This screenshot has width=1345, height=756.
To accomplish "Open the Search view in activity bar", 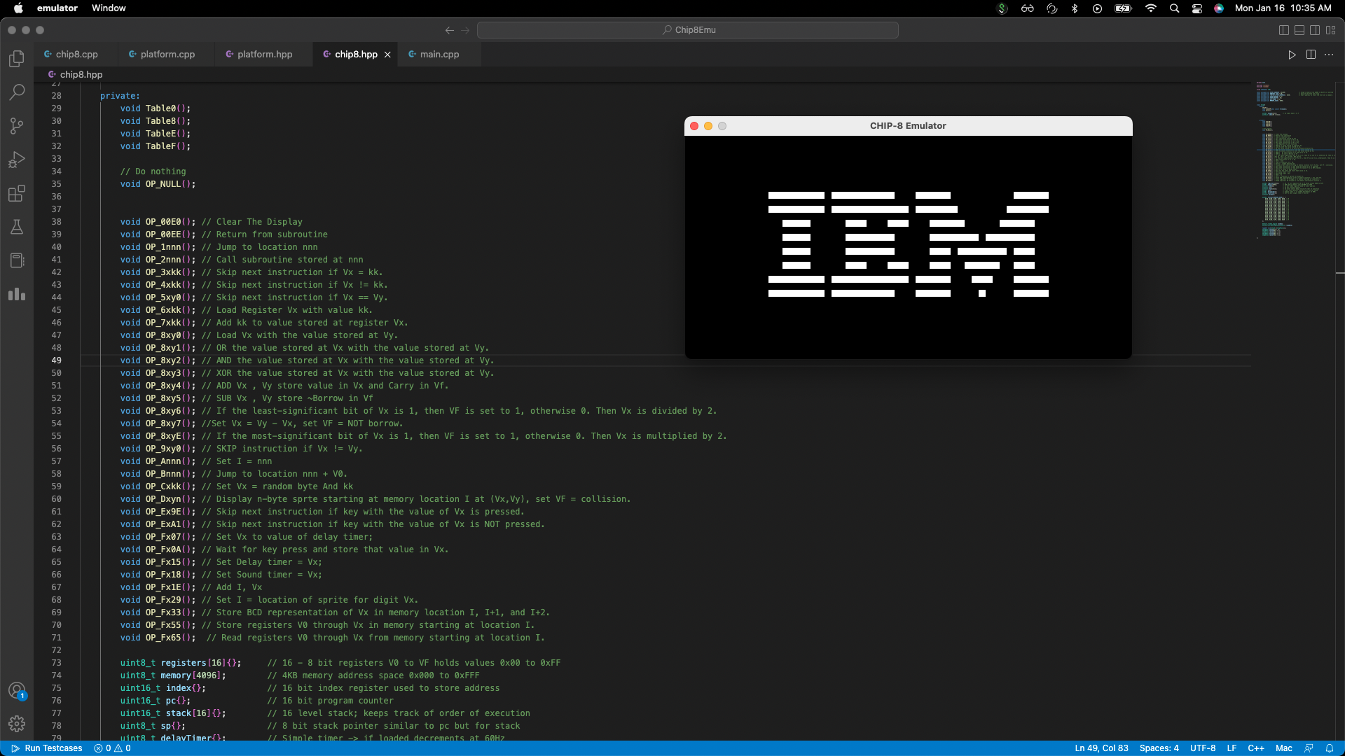I will [17, 92].
